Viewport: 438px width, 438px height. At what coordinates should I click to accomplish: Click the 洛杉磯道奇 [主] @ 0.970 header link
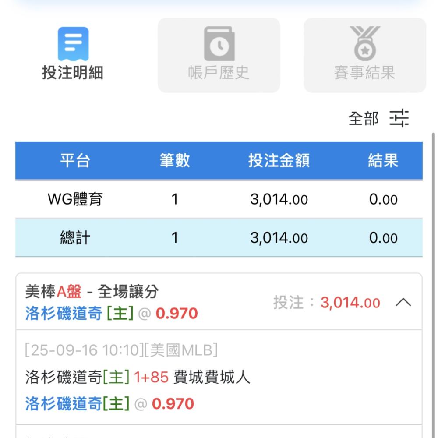[111, 313]
